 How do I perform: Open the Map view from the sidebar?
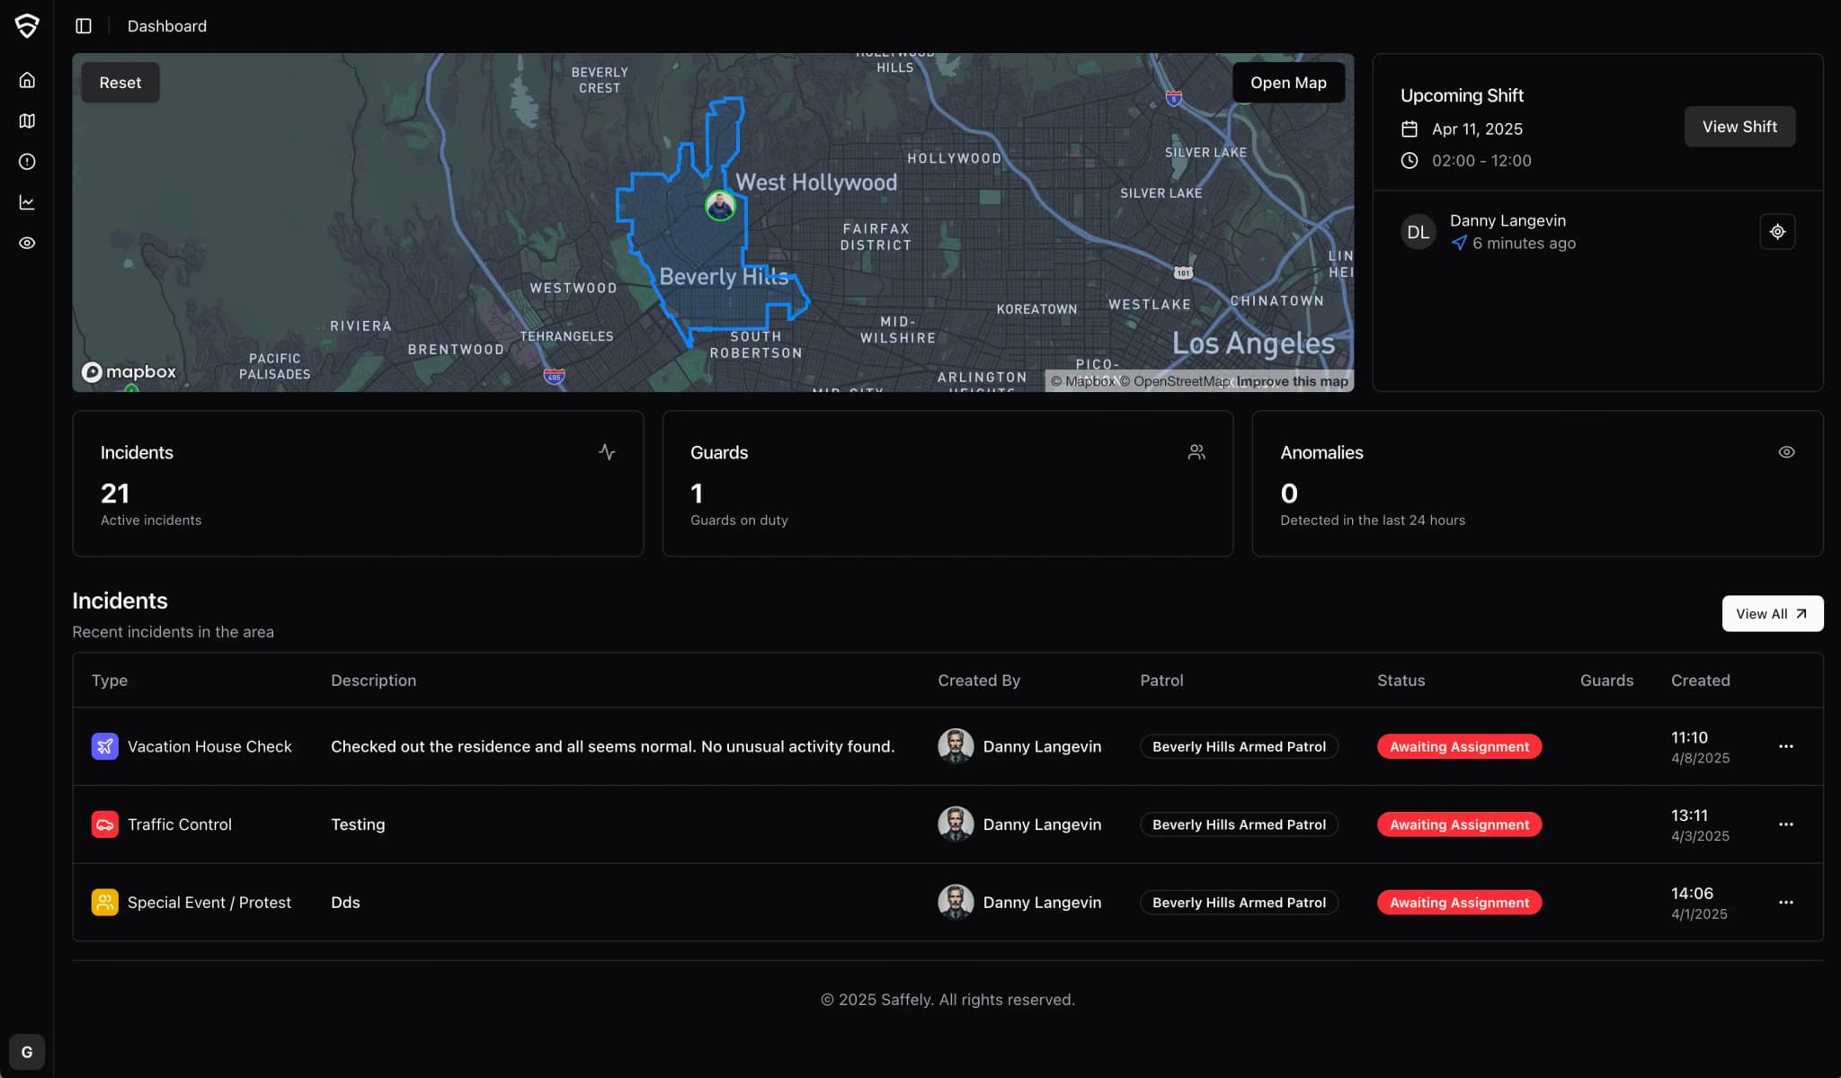(x=27, y=120)
